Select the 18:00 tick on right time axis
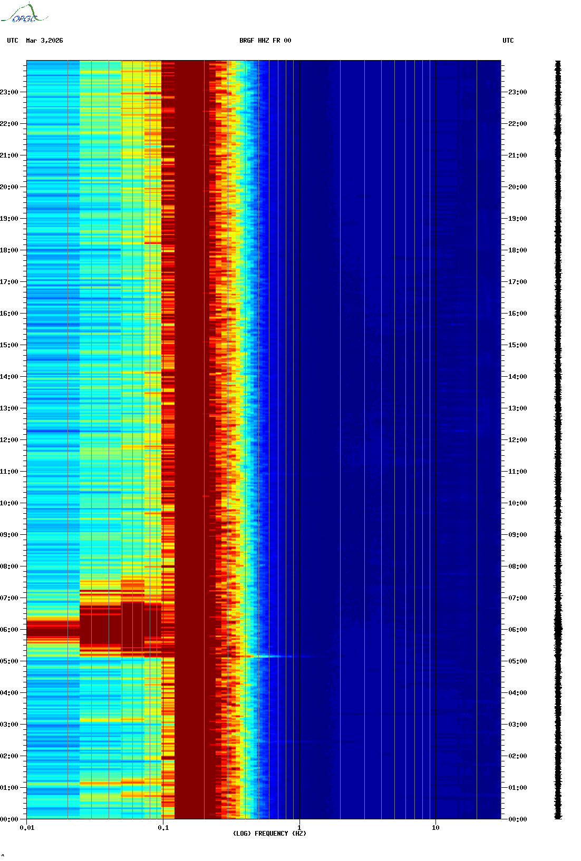The width and height of the screenshot is (581, 861). 517,250
